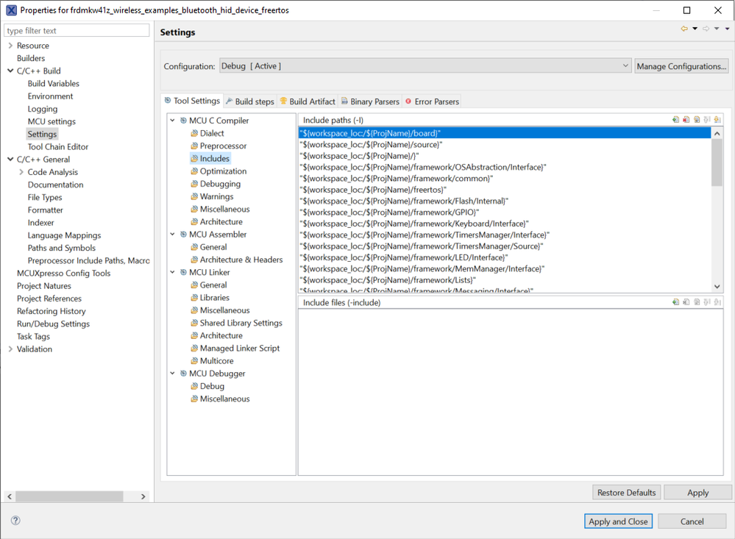The height and width of the screenshot is (539, 735).
Task: Move down button in Include files toolbar
Action: click(x=717, y=302)
